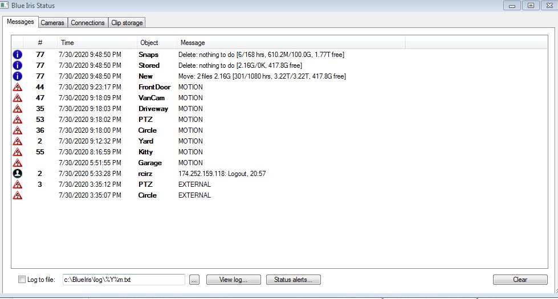The height and width of the screenshot is (299, 558).
Task: Click the info icon on the New row
Action: tap(18, 76)
